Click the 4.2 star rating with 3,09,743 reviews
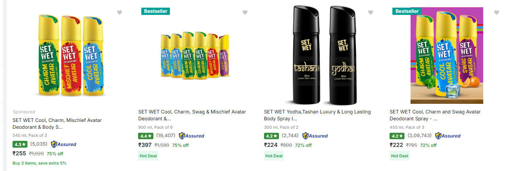This screenshot has height=171, width=505. point(397,136)
